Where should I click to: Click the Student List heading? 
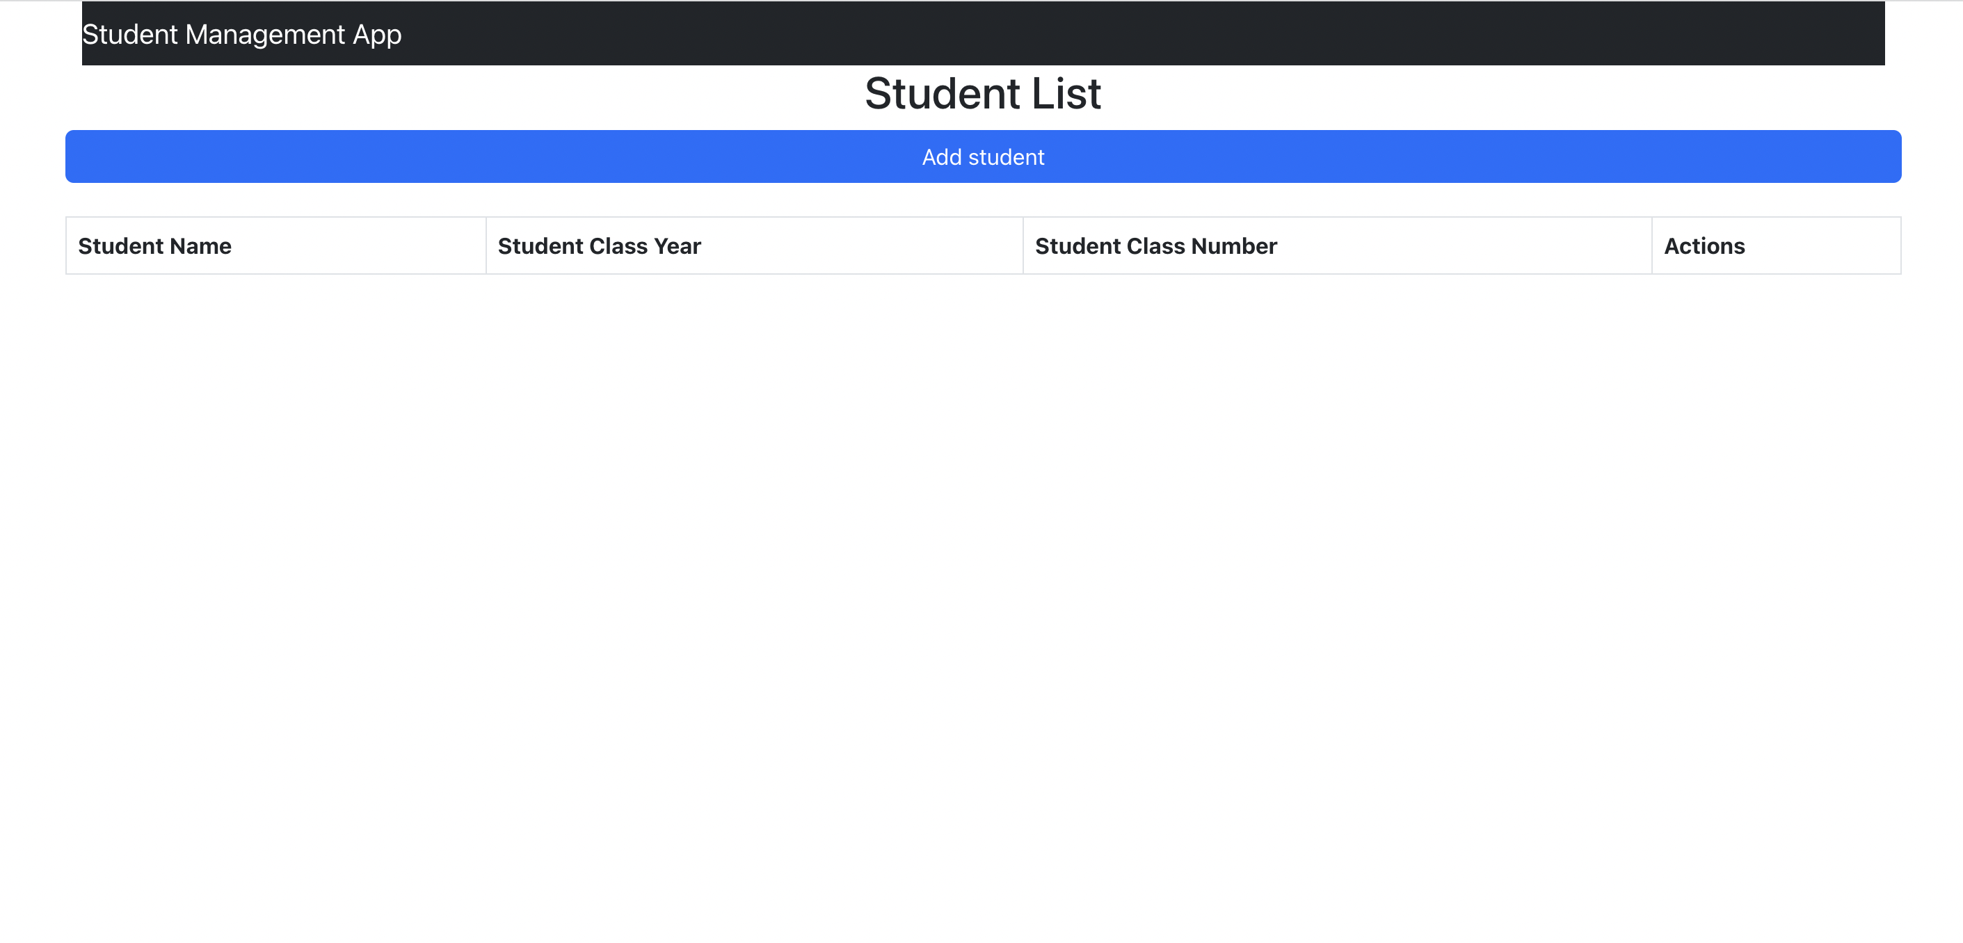tap(983, 94)
